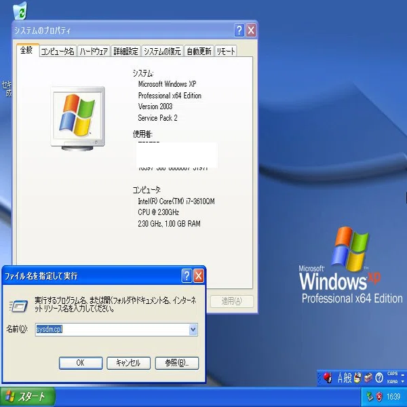Image resolution: width=407 pixels, height=407 pixels.
Task: Expand the 名前 combo box dropdown arrow
Action: [193, 330]
